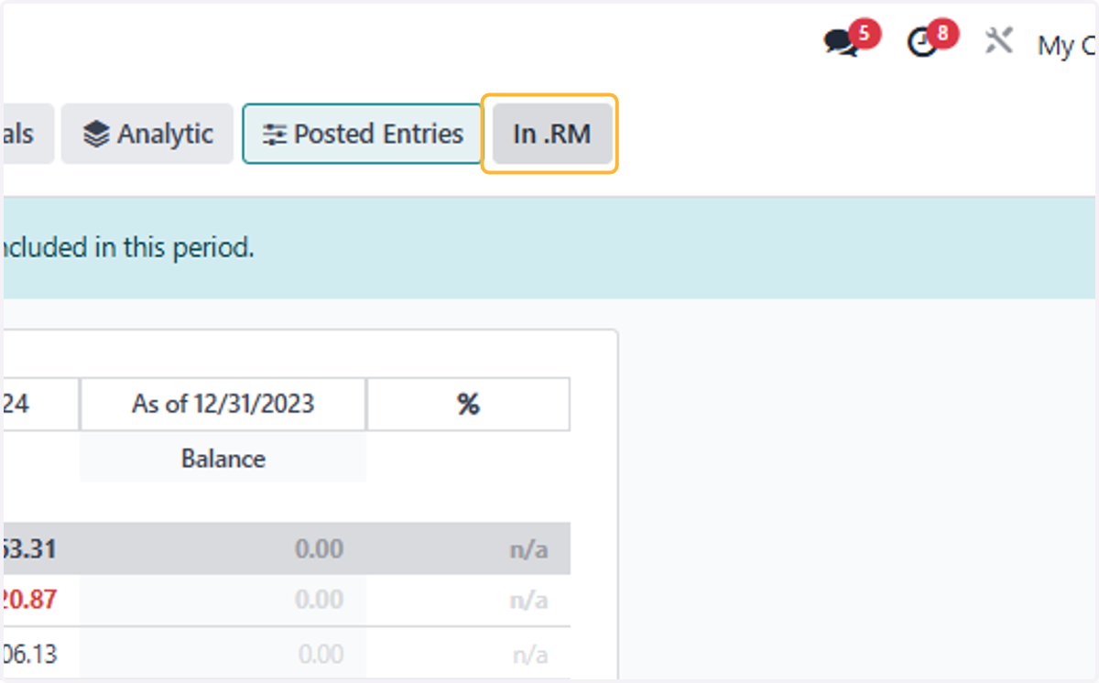Open the partially visible Journals filter
This screenshot has width=1099, height=683.
click(27, 134)
